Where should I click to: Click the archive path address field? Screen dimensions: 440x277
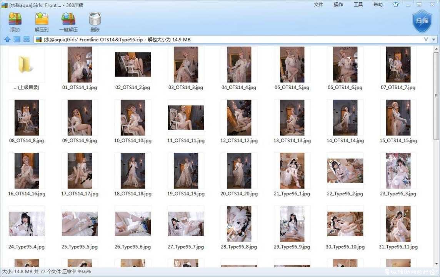[229, 40]
